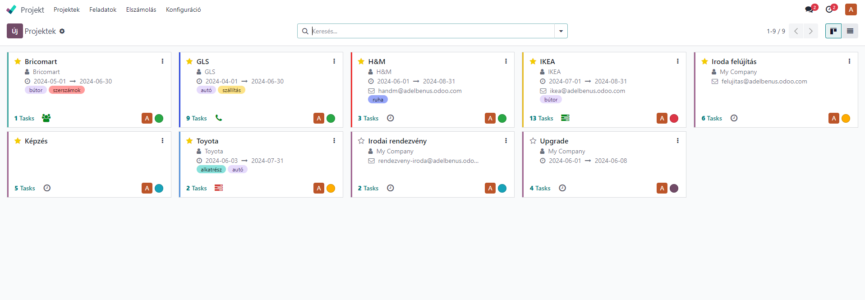The image size is (865, 300).
Task: Unfavorite the IKEA project star
Action: 533,61
